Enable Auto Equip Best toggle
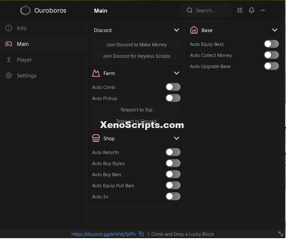The image size is (286, 250). coord(271,44)
